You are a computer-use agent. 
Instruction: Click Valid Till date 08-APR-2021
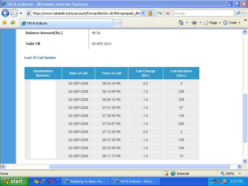[x=102, y=44]
